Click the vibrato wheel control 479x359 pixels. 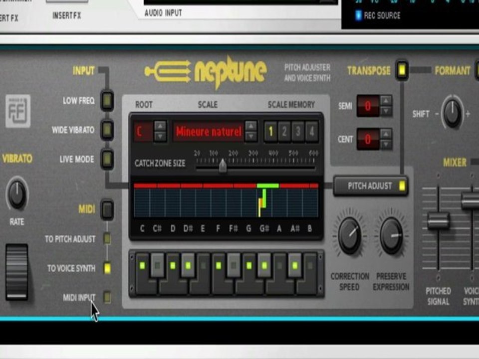(16, 272)
